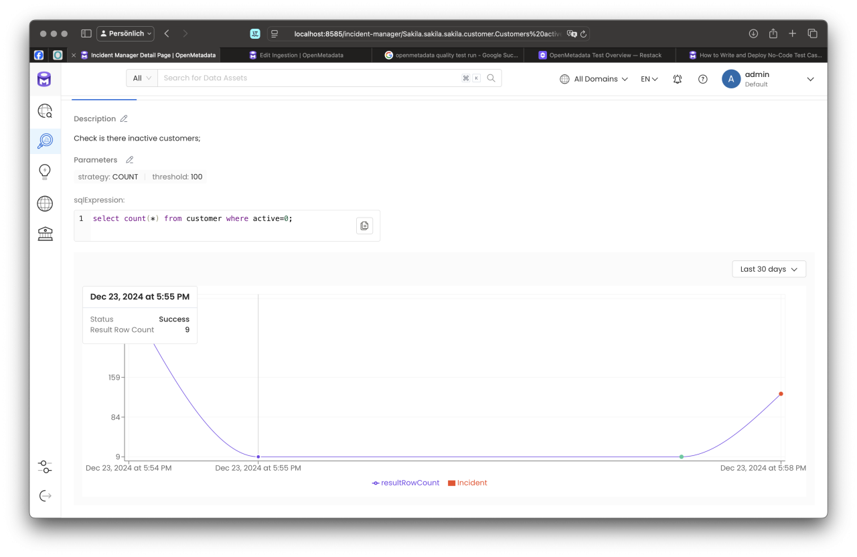Open a new tab with the plus icon
Screen dimensions: 857x557
tap(793, 33)
